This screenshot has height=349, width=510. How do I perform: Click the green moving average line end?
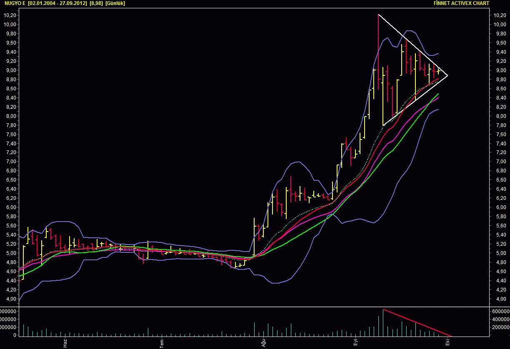coord(438,95)
